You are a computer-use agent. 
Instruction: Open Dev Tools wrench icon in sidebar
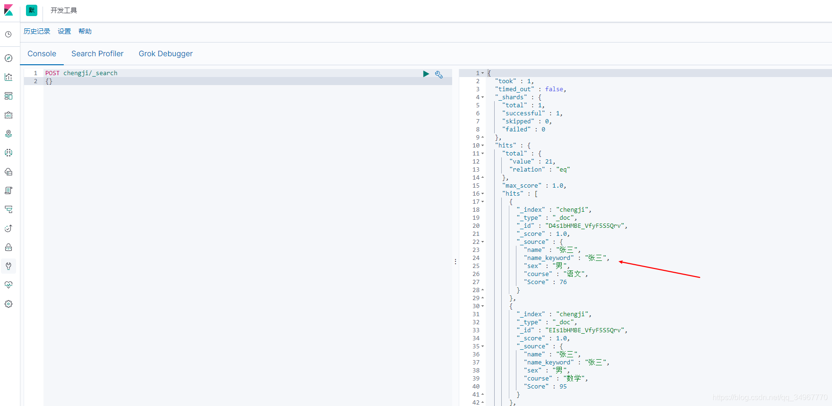[x=9, y=266]
